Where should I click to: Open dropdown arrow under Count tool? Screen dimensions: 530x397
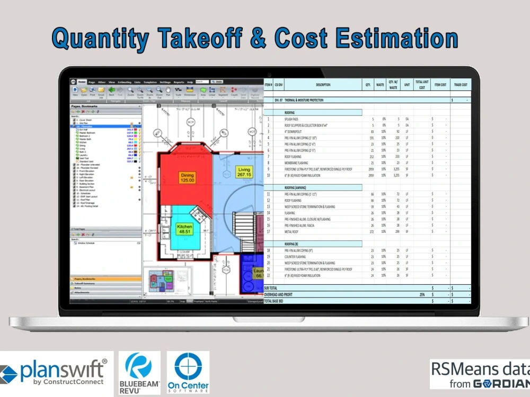coord(234,97)
